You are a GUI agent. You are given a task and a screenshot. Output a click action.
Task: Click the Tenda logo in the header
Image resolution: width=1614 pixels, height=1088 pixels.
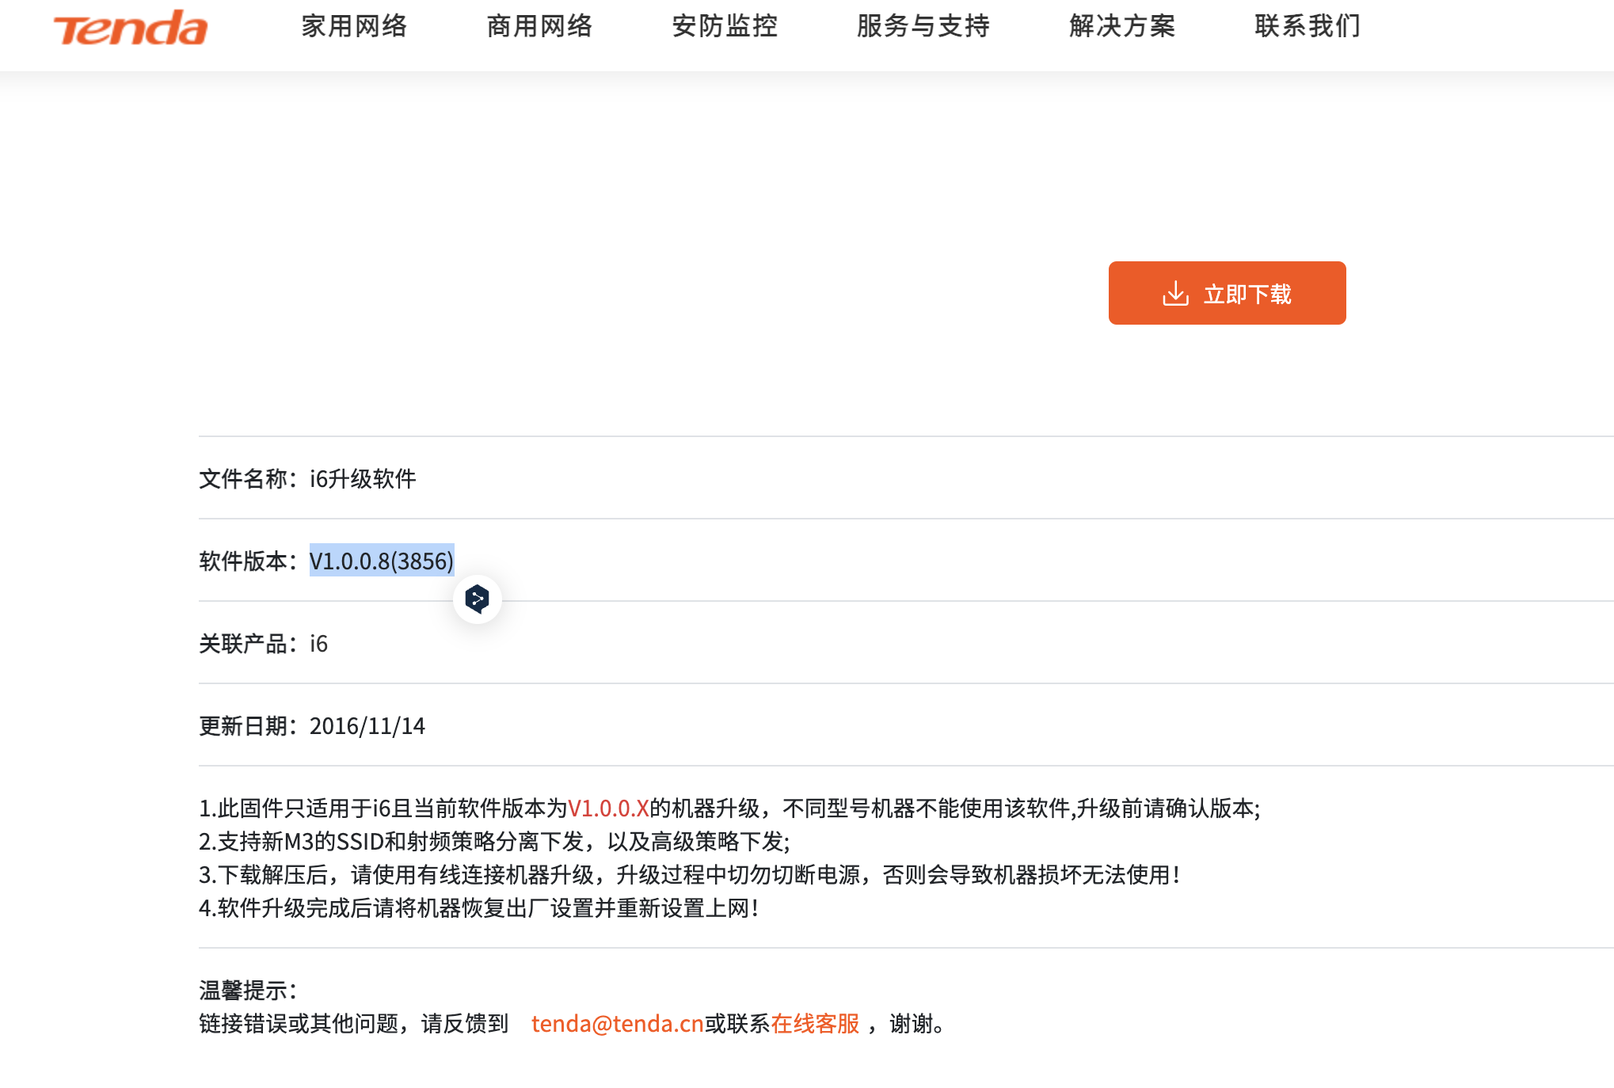click(x=129, y=27)
